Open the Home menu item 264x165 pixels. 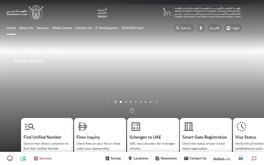[11, 28]
